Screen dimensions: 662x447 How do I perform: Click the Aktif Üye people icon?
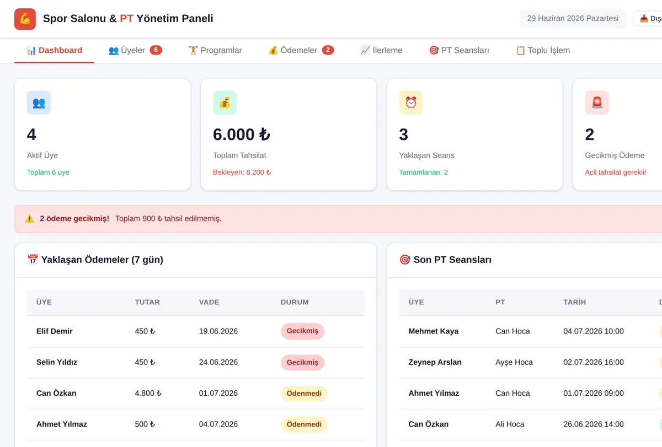[x=39, y=103]
